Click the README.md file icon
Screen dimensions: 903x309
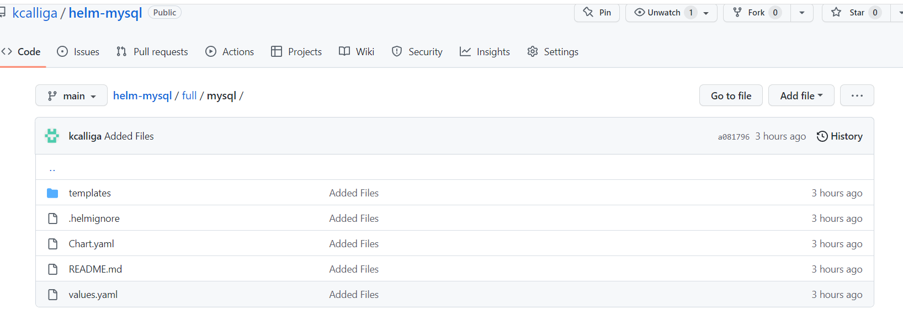pyautogui.click(x=52, y=269)
